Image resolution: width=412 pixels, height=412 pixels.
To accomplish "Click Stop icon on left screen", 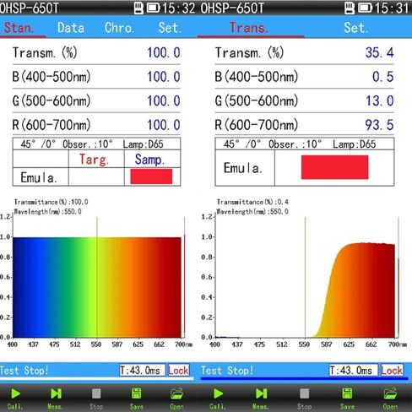I will tap(96, 393).
